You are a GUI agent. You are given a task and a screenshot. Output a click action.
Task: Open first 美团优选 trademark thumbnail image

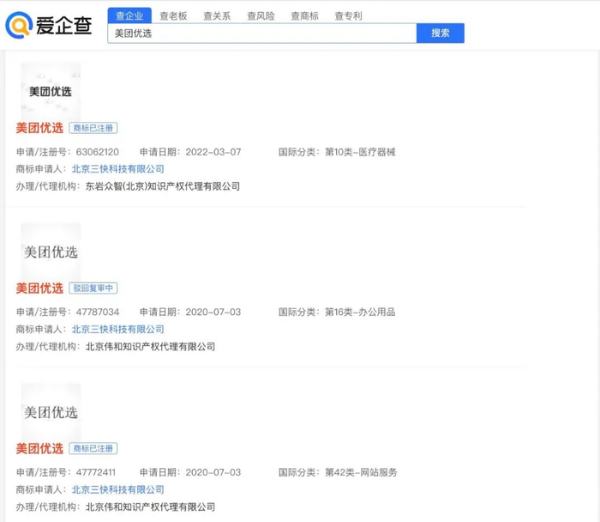click(51, 90)
